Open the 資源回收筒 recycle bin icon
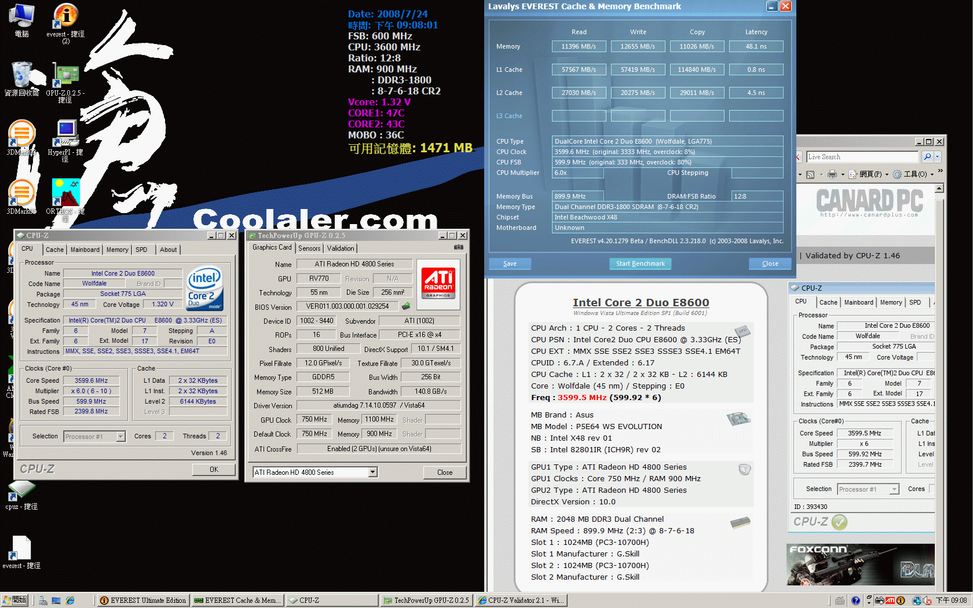The width and height of the screenshot is (973, 608). (x=22, y=79)
